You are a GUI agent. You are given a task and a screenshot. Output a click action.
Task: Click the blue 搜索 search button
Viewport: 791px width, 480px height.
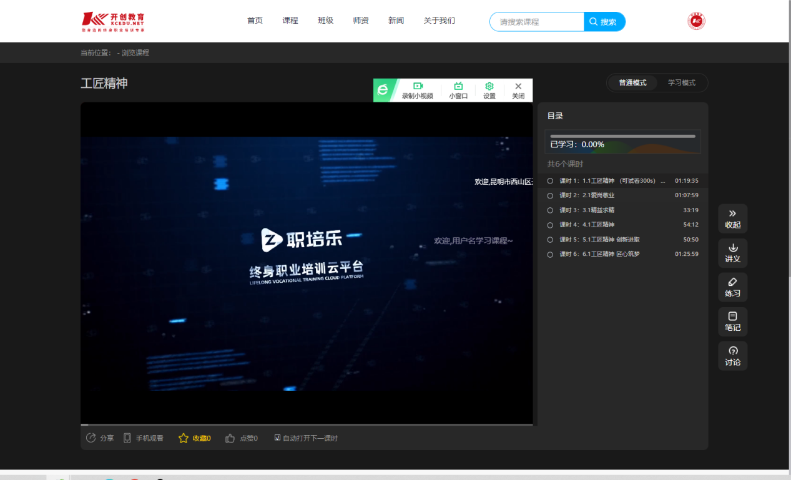pos(604,22)
